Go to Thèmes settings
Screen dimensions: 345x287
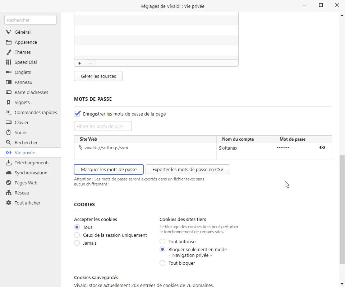click(x=30, y=52)
